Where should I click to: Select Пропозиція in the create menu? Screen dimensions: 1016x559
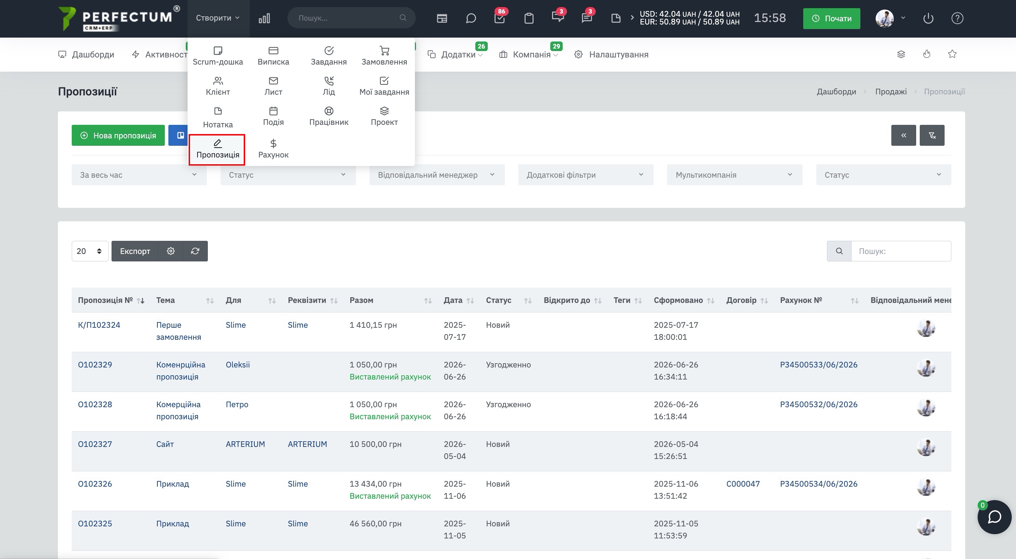coord(217,149)
